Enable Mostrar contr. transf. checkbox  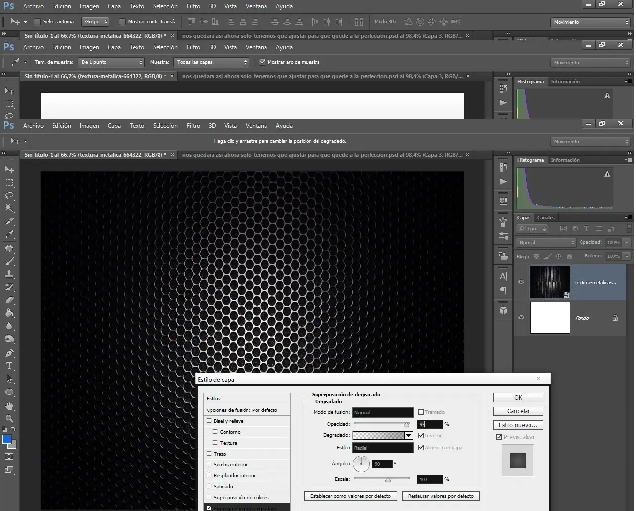tap(122, 22)
